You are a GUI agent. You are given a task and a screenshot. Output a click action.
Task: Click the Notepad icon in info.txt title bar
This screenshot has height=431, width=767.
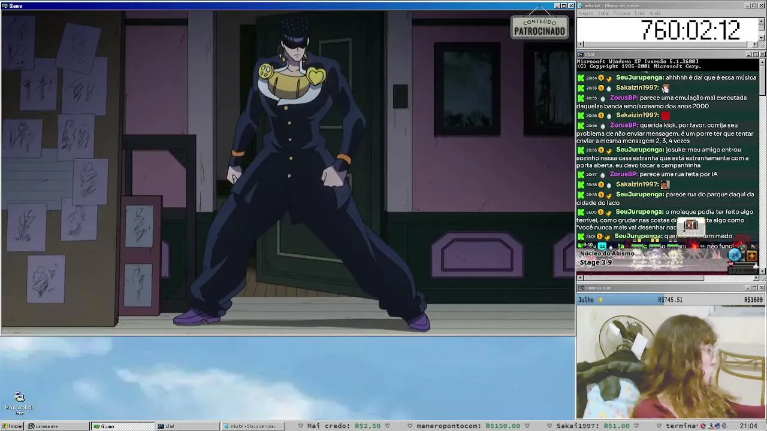click(x=580, y=5)
